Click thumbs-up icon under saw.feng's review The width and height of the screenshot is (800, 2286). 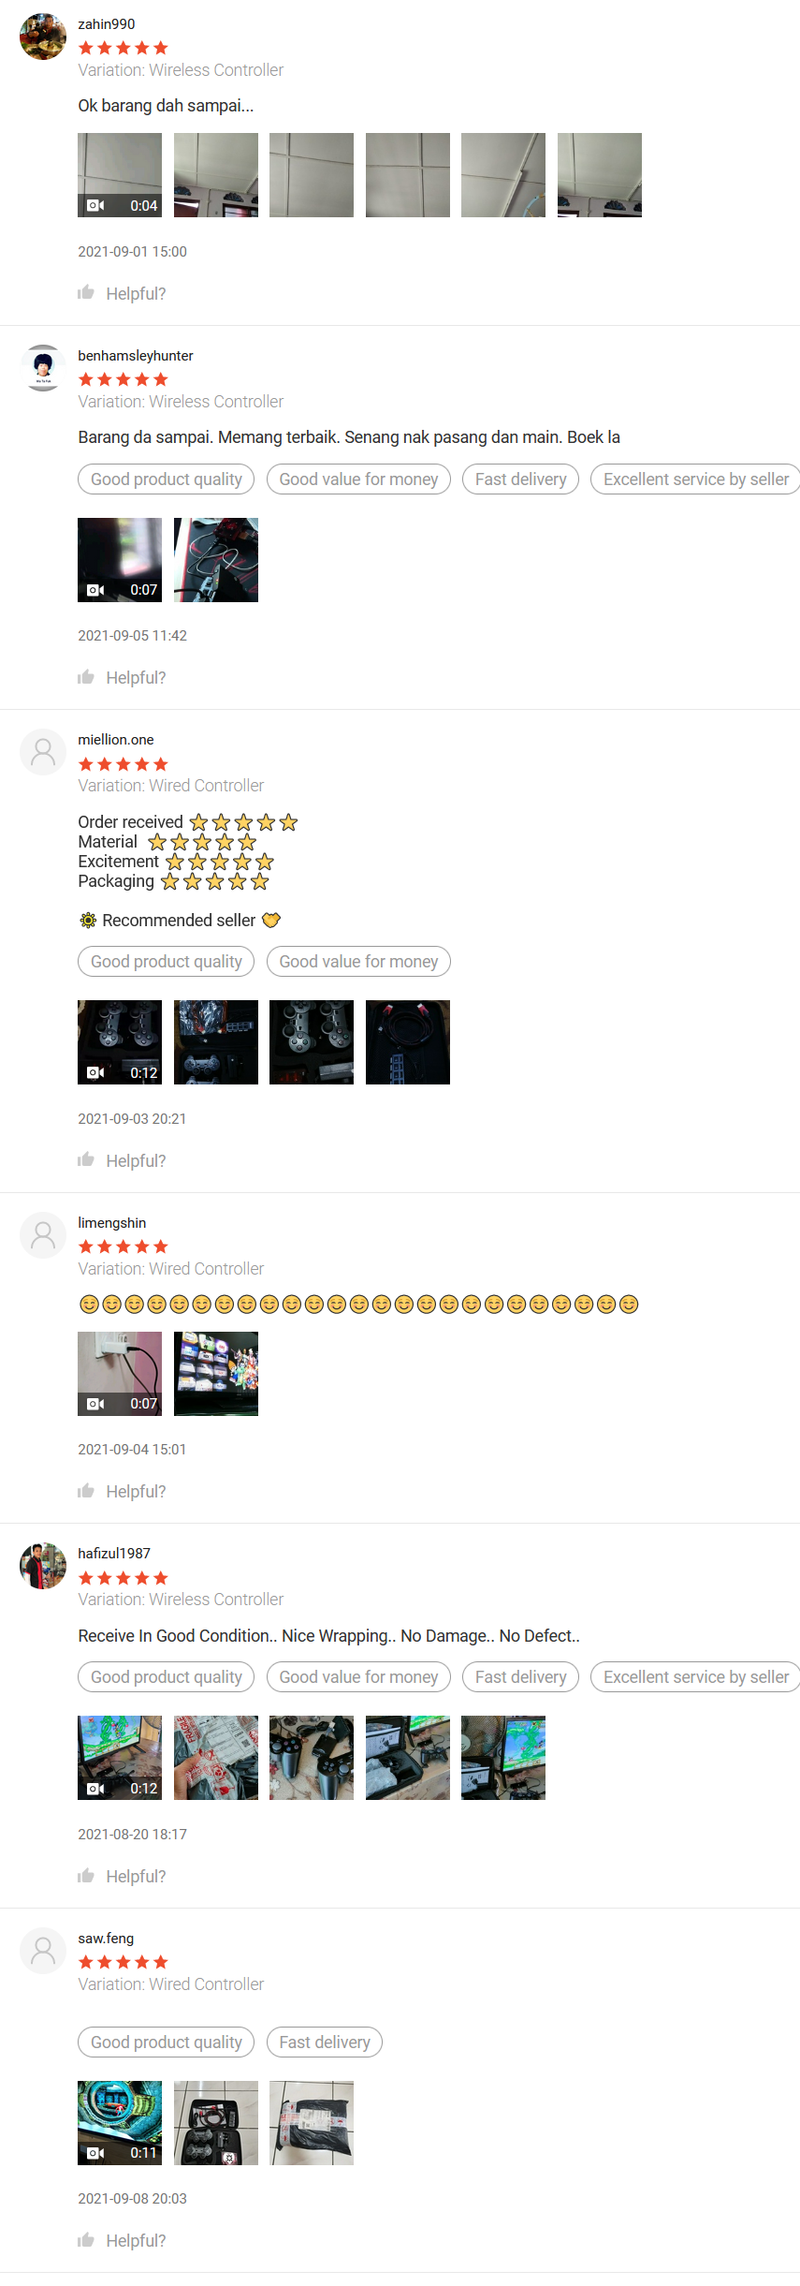click(x=86, y=2240)
